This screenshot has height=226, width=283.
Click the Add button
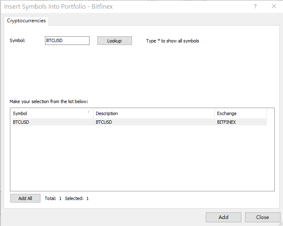pyautogui.click(x=224, y=217)
